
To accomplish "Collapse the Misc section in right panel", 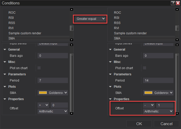I will point(110,62).
